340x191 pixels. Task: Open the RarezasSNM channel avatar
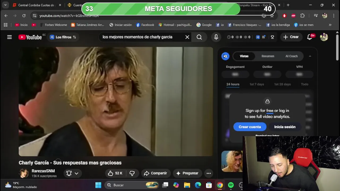pyautogui.click(x=24, y=173)
